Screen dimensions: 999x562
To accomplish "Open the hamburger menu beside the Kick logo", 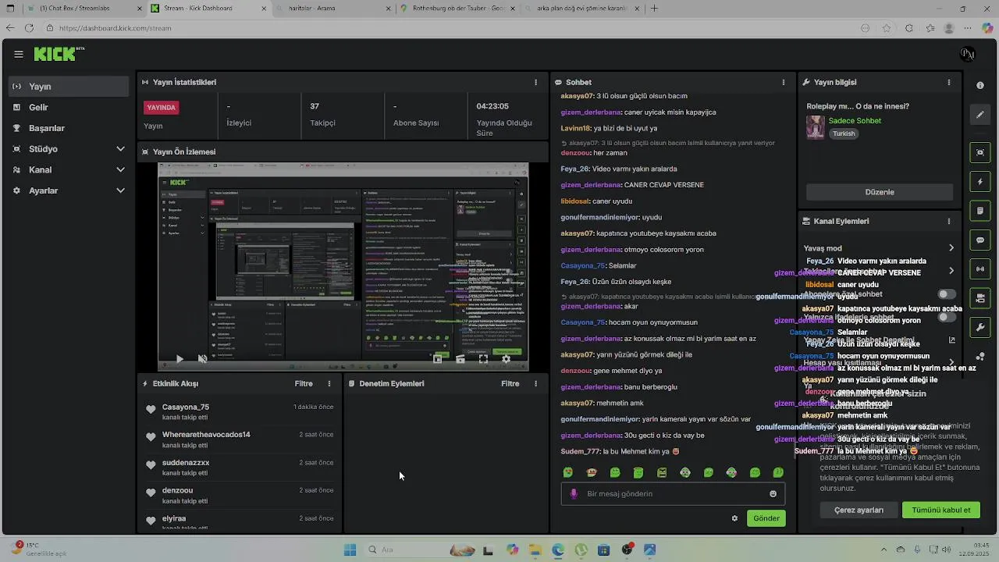I will tap(19, 54).
